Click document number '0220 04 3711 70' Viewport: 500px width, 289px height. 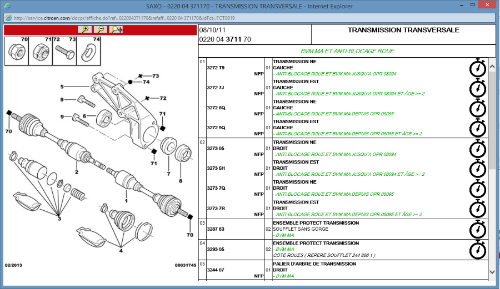click(x=225, y=39)
